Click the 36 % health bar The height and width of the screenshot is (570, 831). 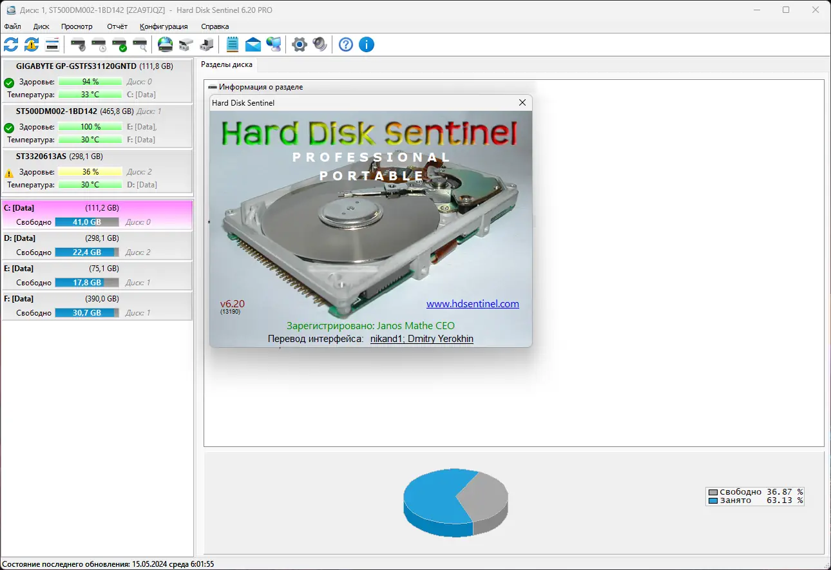click(x=90, y=172)
